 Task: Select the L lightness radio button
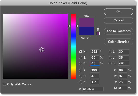(110, 52)
